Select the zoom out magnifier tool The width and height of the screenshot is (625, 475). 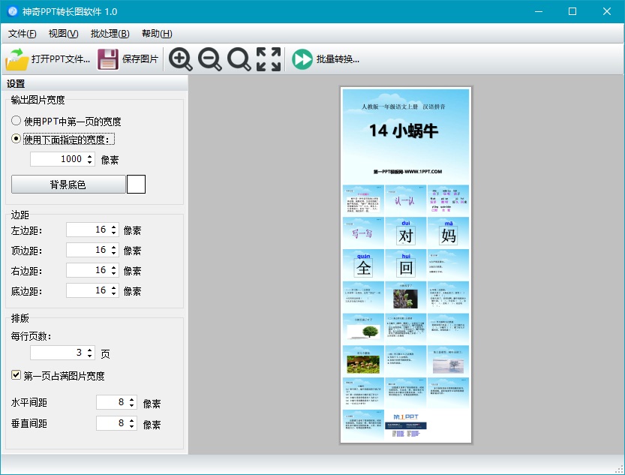[210, 60]
